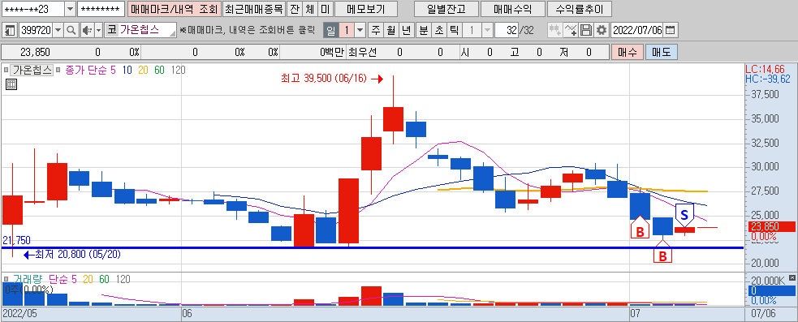Open chart settings gear icon
798x322 pixels.
point(602,30)
